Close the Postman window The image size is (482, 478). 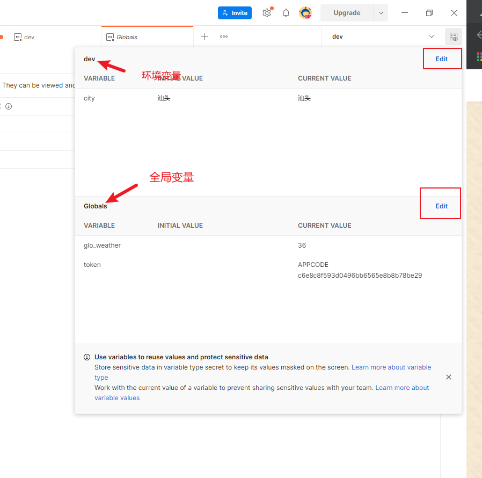pyautogui.click(x=454, y=13)
